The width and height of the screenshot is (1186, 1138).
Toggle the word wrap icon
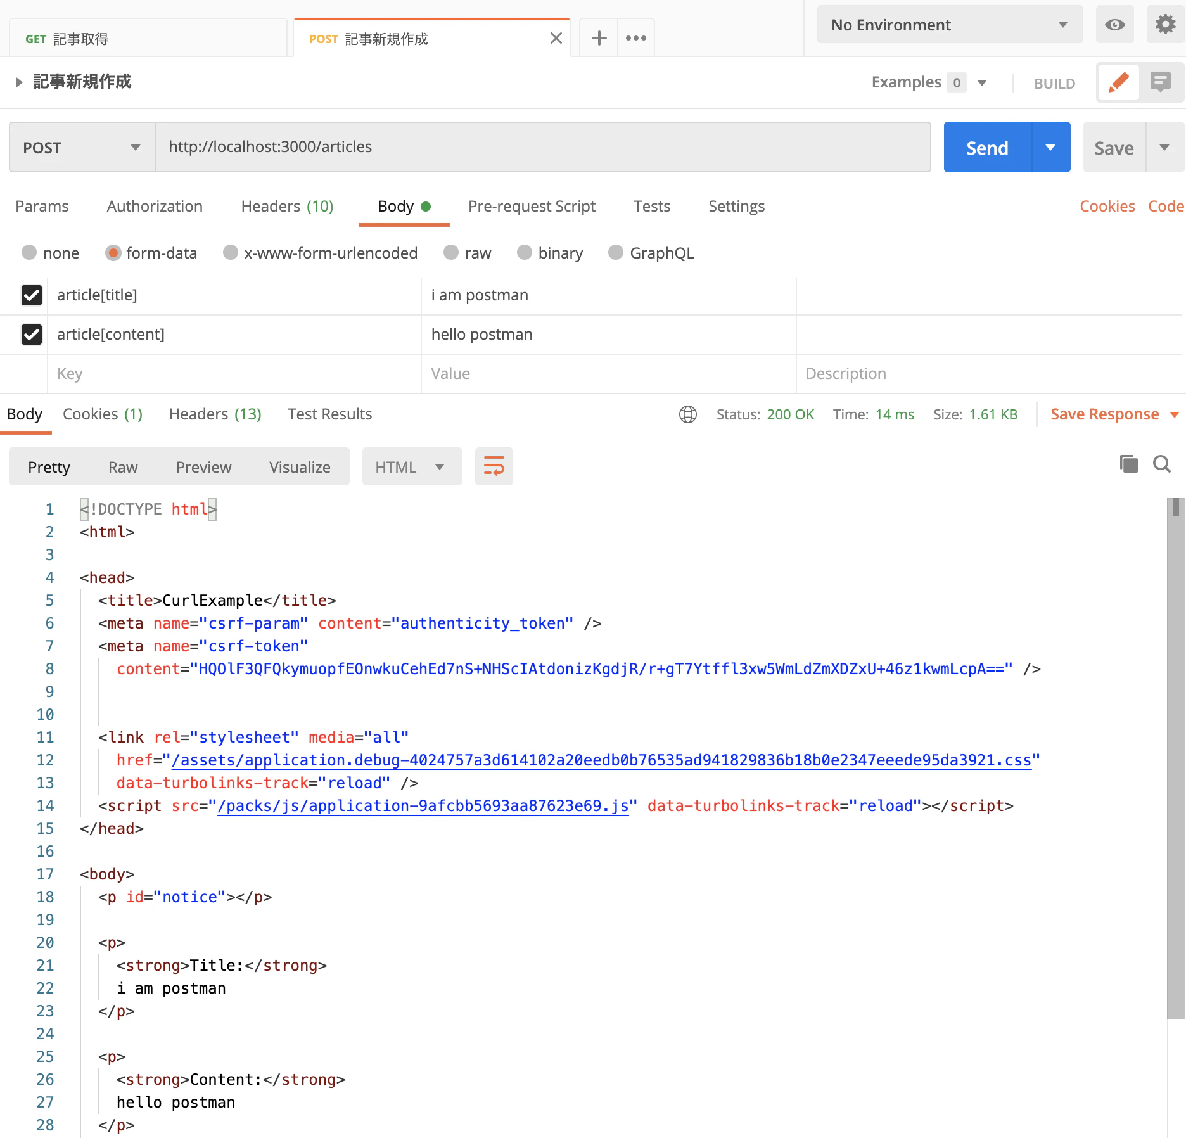(494, 466)
